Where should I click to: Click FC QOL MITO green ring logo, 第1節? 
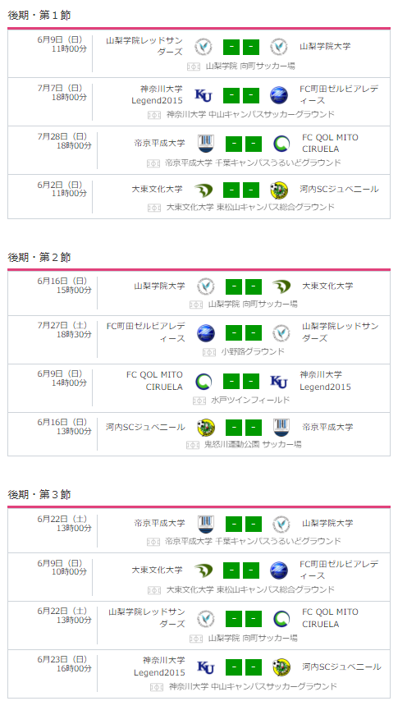281,144
